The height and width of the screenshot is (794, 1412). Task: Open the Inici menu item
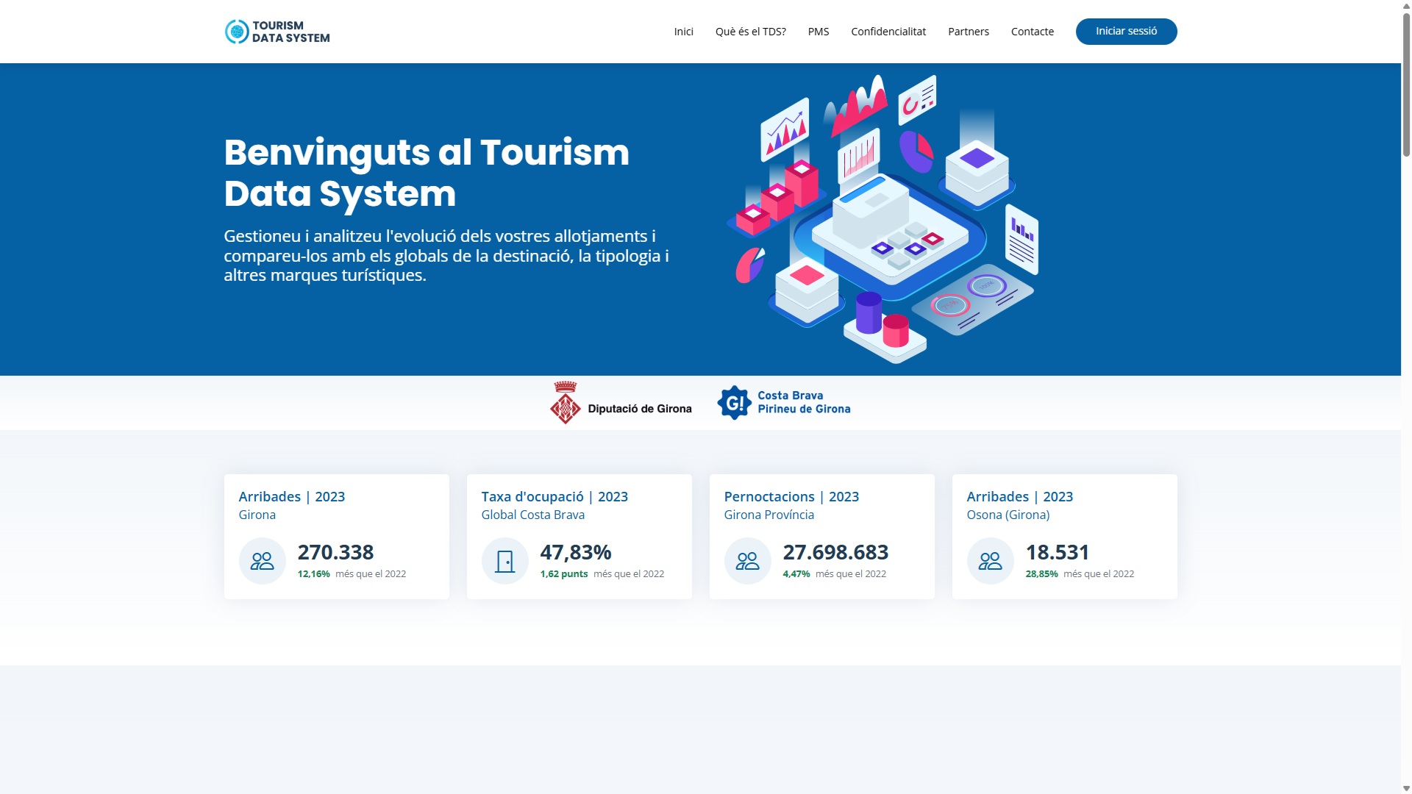tap(683, 32)
